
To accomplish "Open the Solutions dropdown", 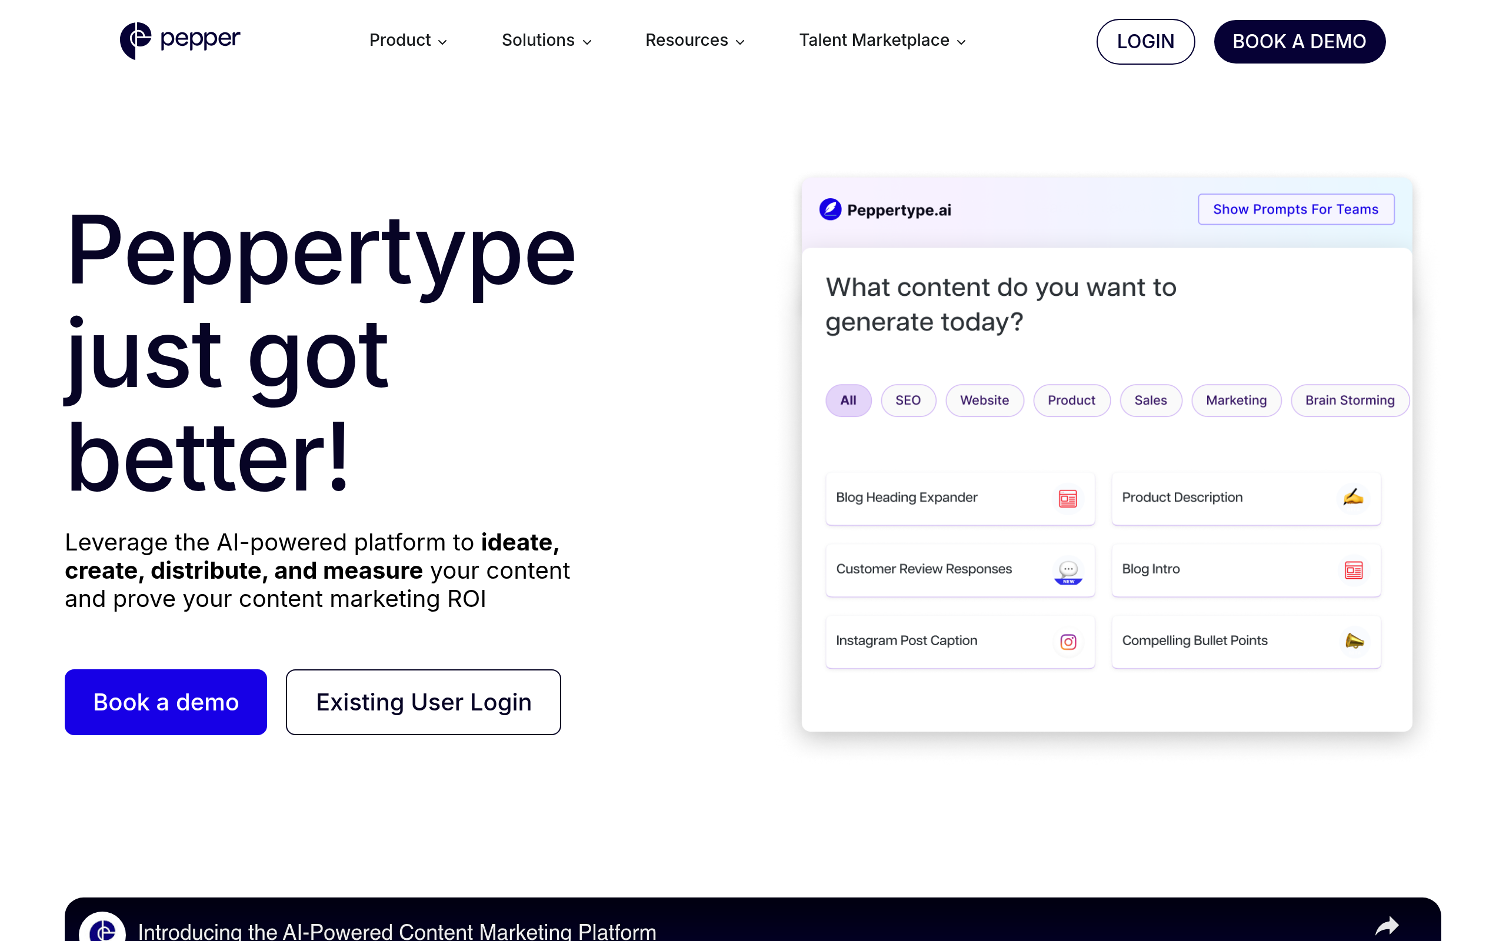I will click(546, 40).
